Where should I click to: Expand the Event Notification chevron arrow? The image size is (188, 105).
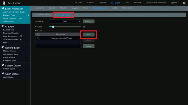(x=29, y=15)
